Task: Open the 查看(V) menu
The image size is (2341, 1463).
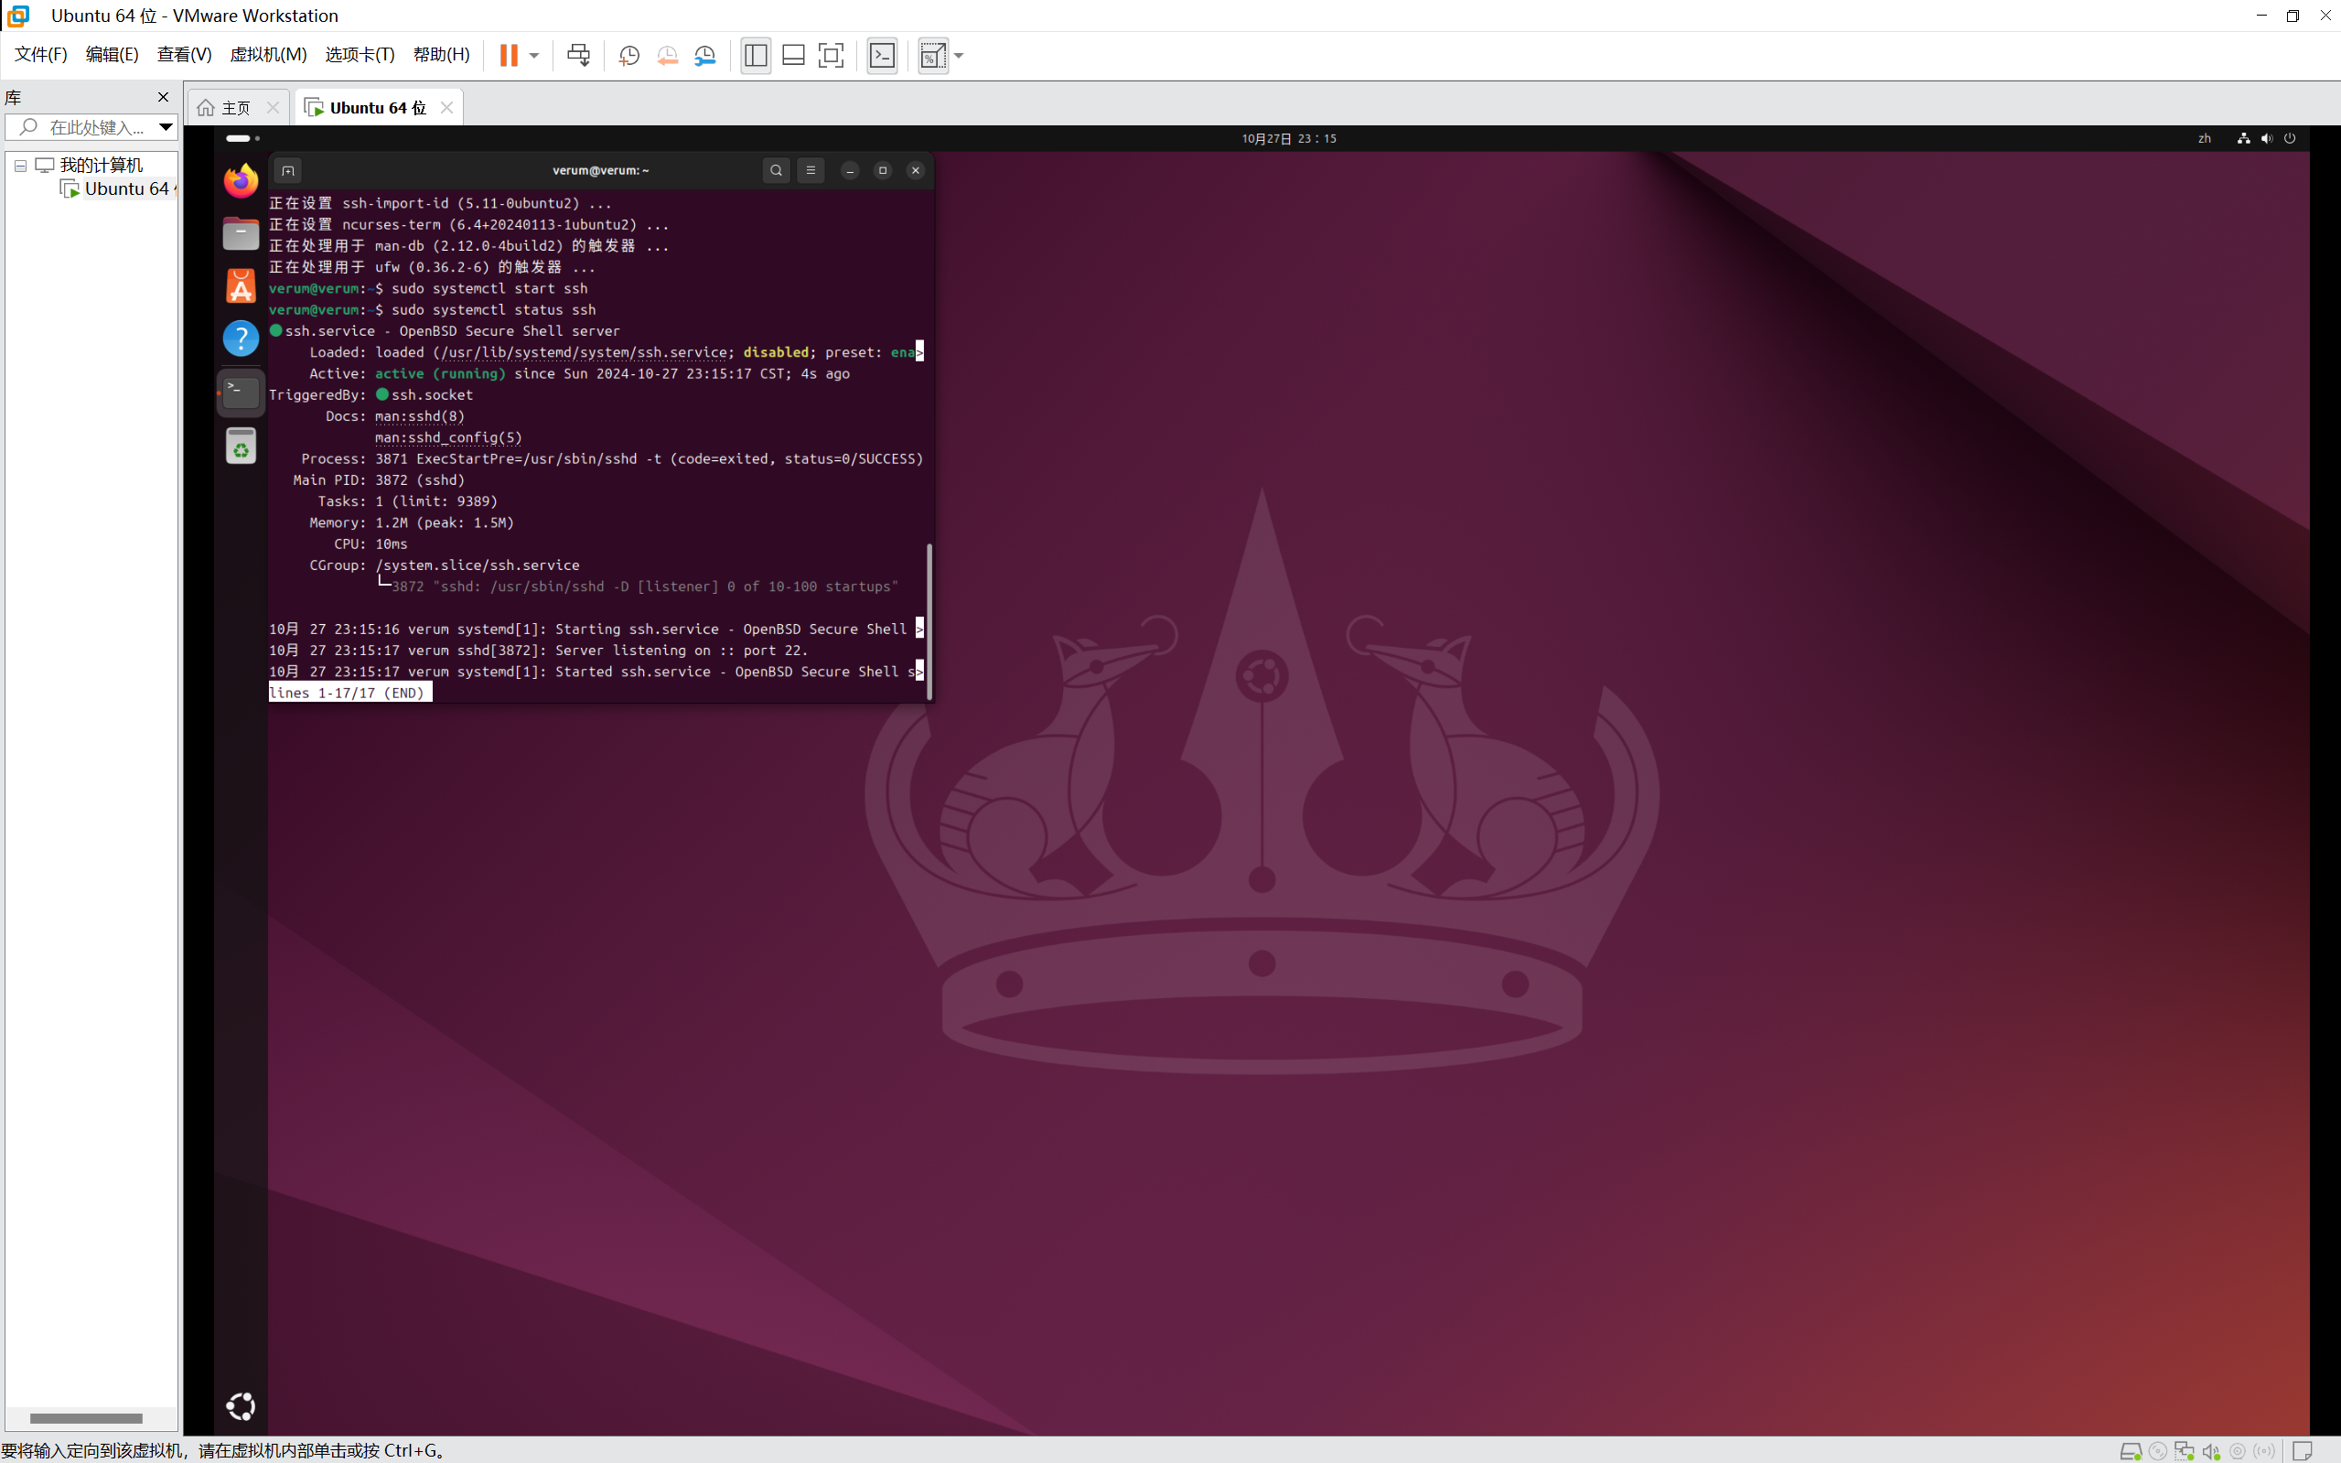Action: click(x=185, y=54)
